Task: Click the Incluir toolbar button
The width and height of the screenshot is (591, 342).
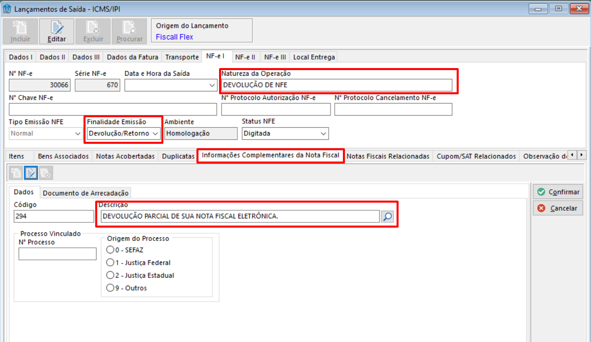Action: pyautogui.click(x=20, y=31)
